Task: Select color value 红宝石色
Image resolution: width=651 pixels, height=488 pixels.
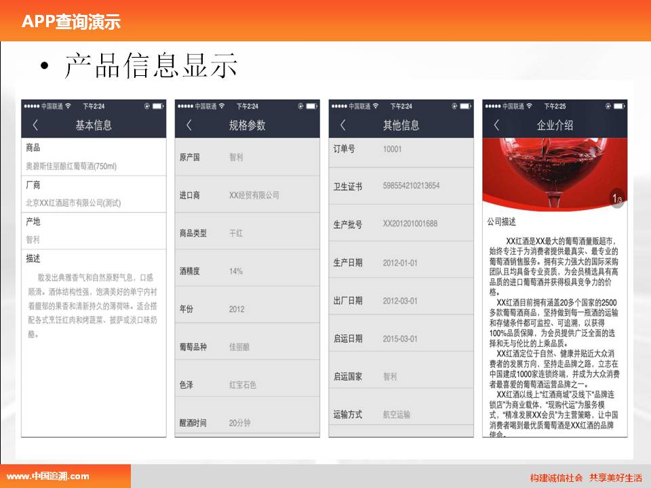Action: (x=243, y=385)
